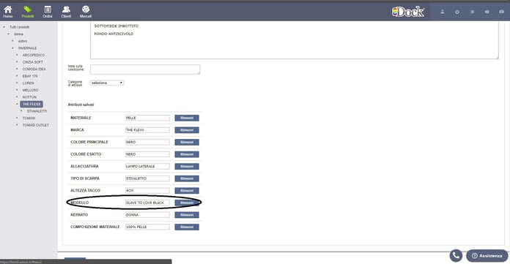Image resolution: width=510 pixels, height=264 pixels.
Task: Click the list icon in header
Action: pos(472,12)
